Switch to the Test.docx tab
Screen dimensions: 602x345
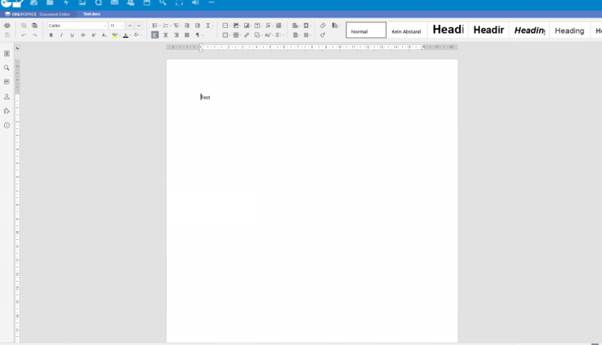92,14
